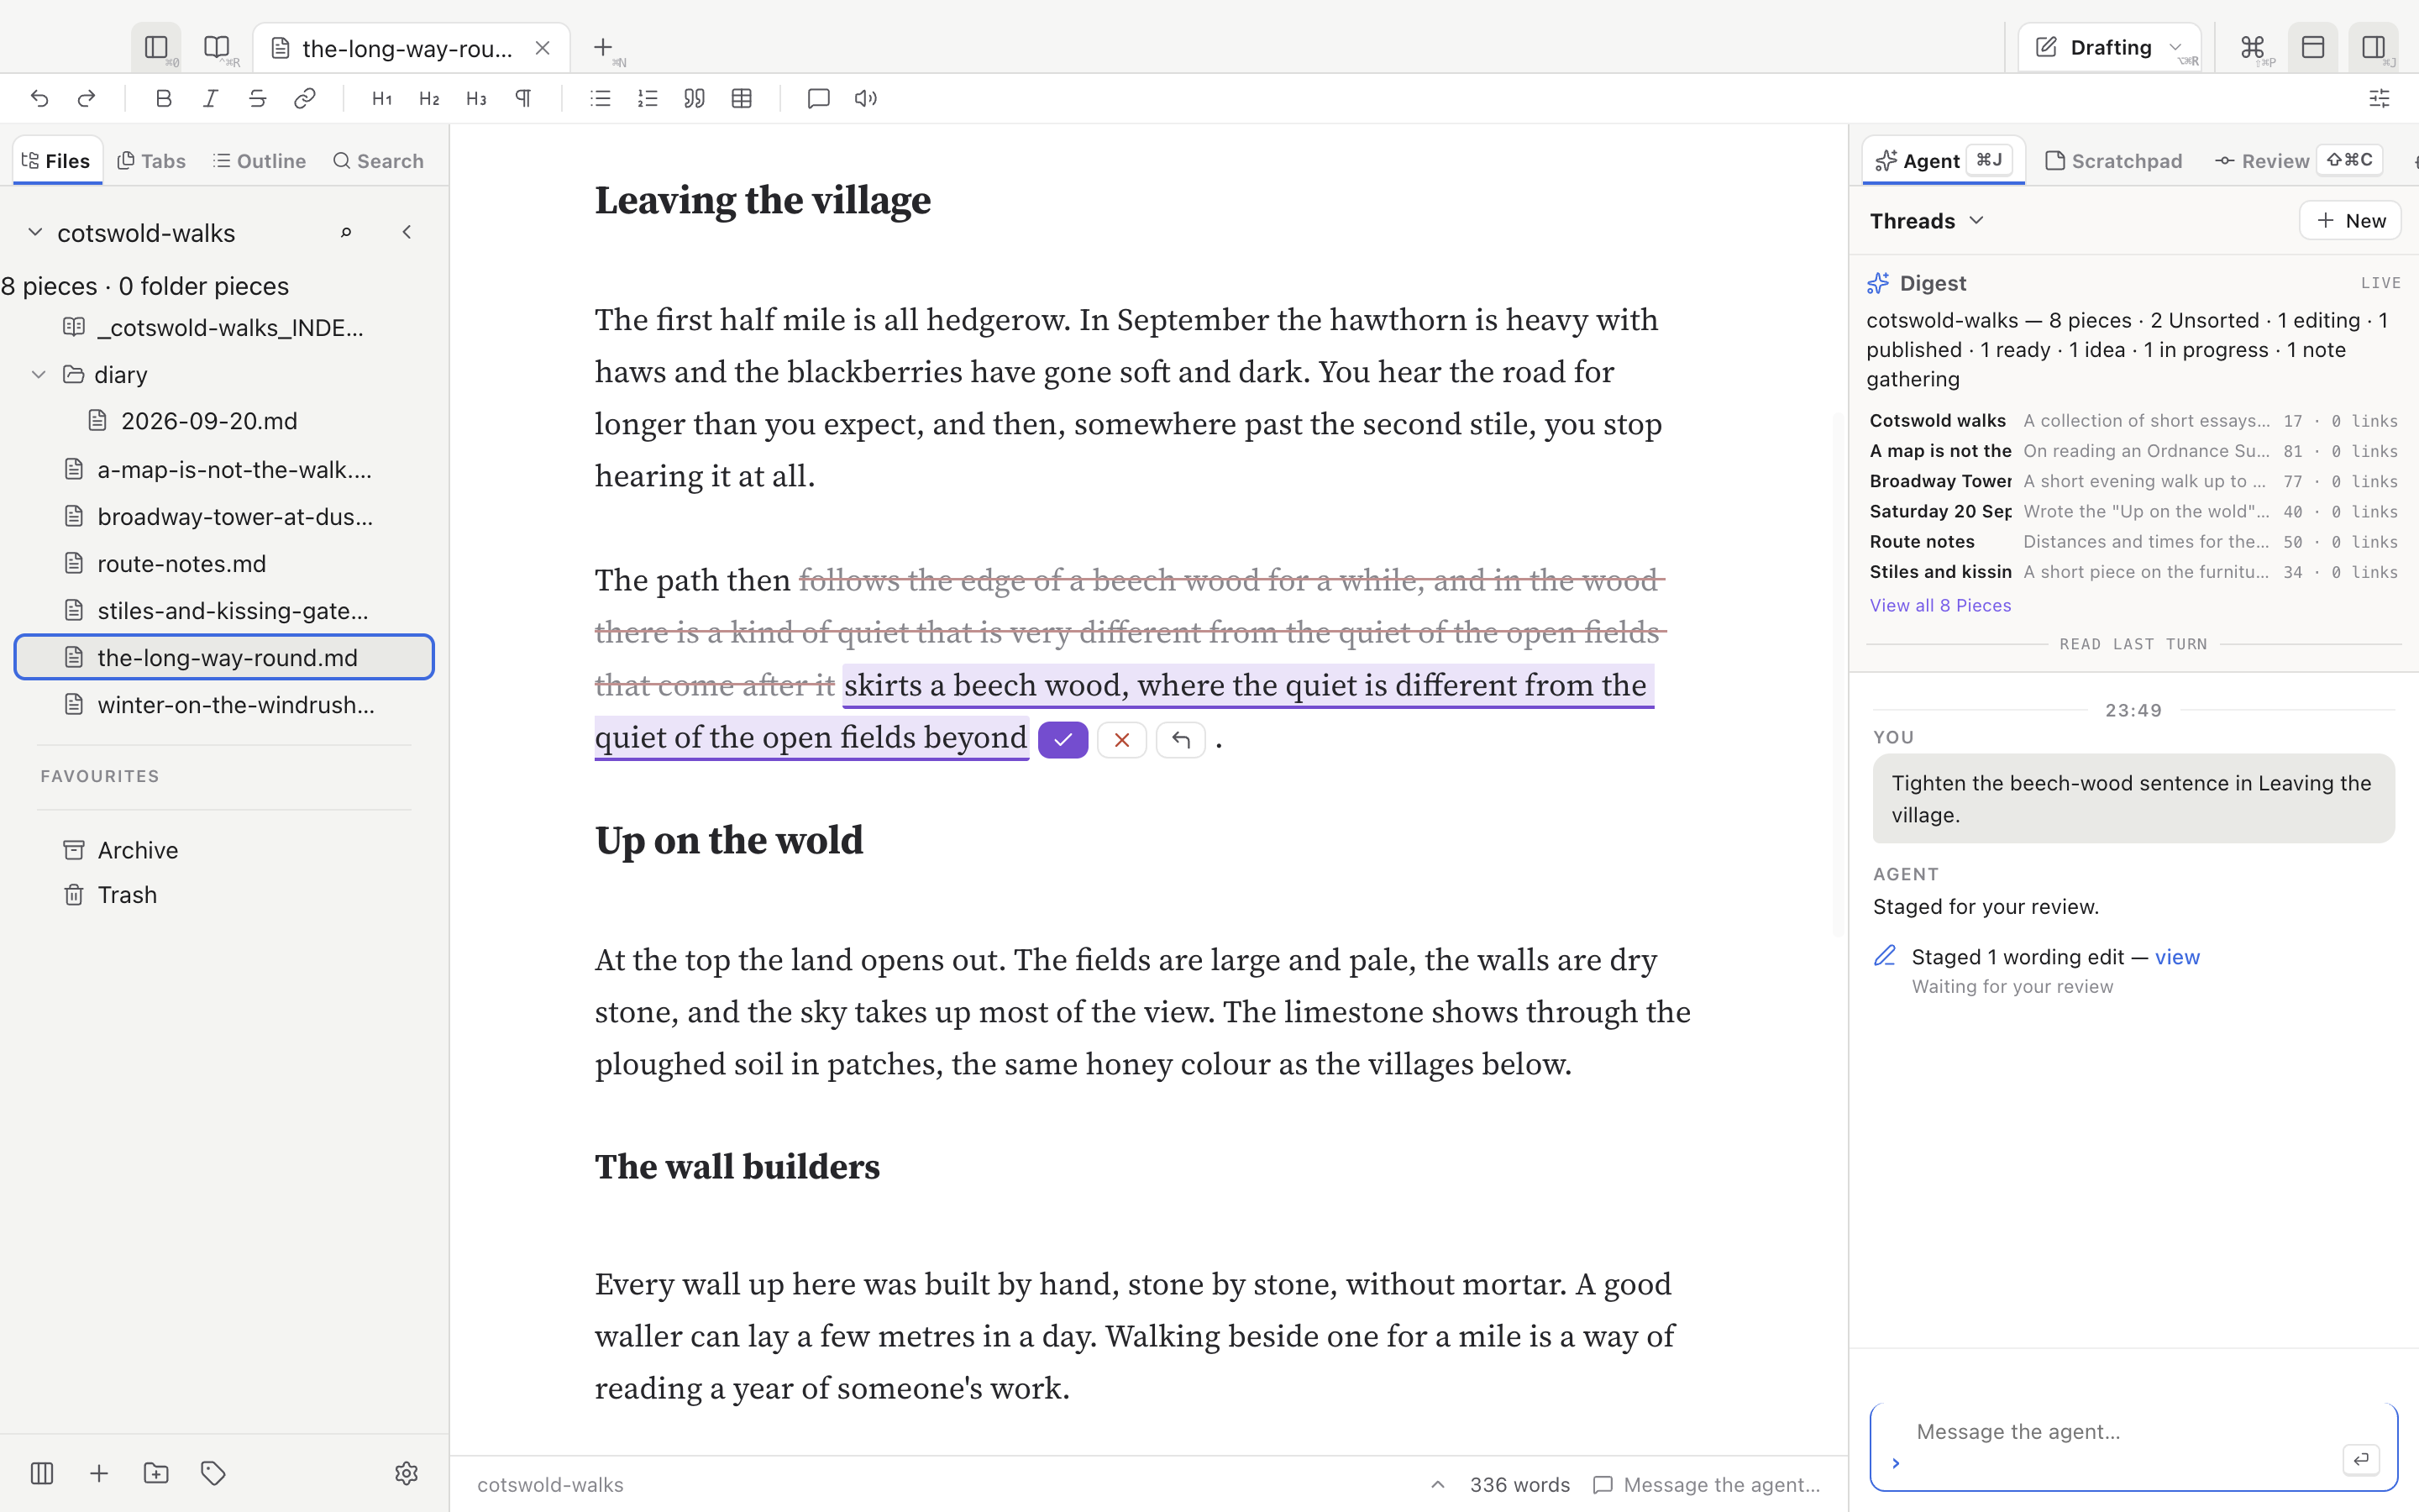Switch to the Review tab
The height and width of the screenshot is (1512, 2419).
2299,161
